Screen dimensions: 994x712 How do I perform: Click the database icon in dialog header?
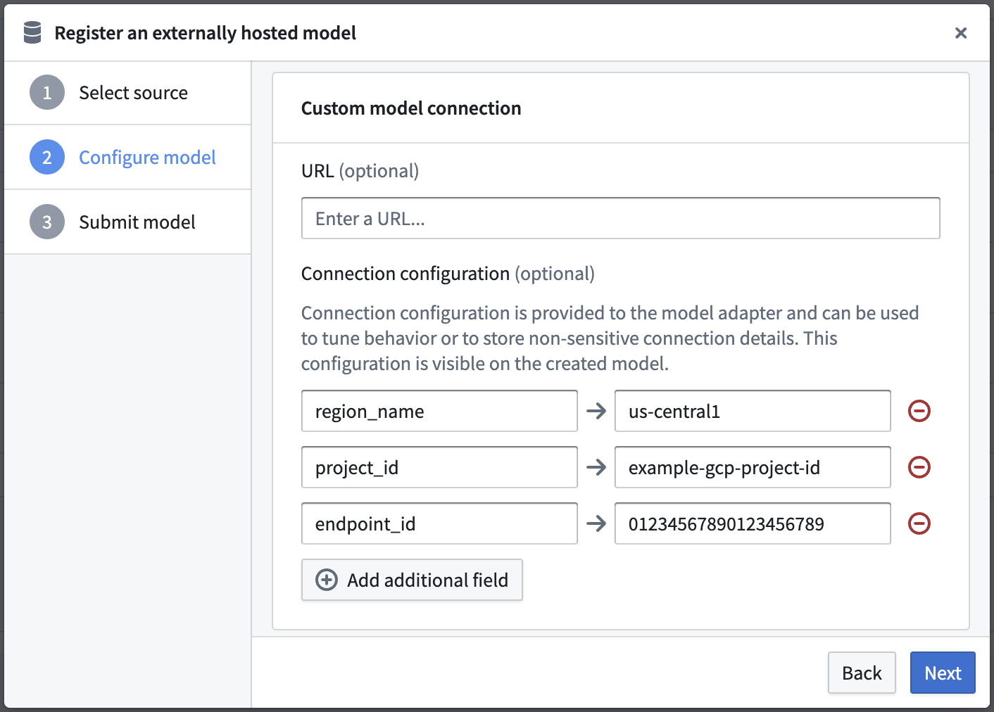[32, 32]
